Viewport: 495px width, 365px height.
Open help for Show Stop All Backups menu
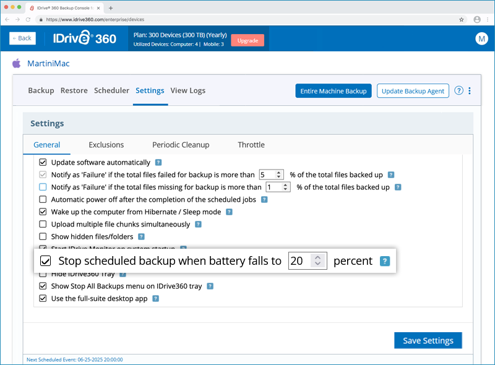coord(210,286)
